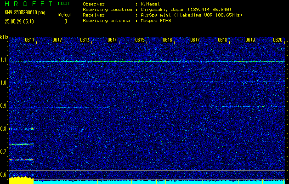Click the 0614 time marker
The height and width of the screenshot is (184, 289).
click(112, 40)
